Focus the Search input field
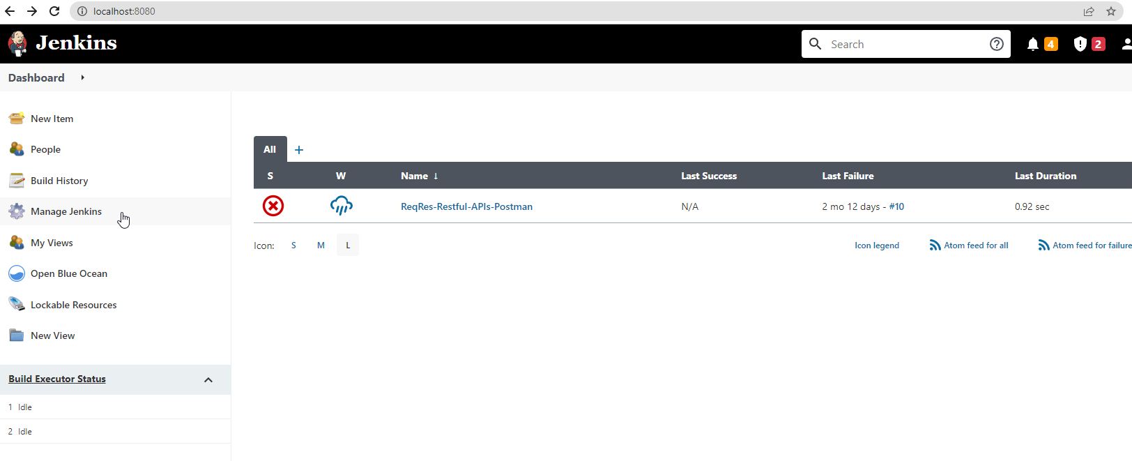Viewport: 1132px width, 461px height. pos(905,44)
